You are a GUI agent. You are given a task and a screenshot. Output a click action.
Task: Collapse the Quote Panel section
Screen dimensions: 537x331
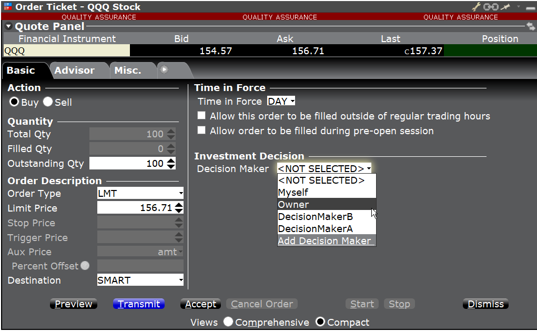click(x=8, y=27)
